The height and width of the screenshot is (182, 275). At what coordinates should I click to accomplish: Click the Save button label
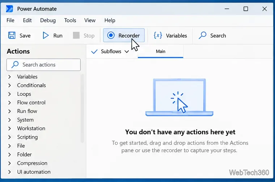(25, 35)
